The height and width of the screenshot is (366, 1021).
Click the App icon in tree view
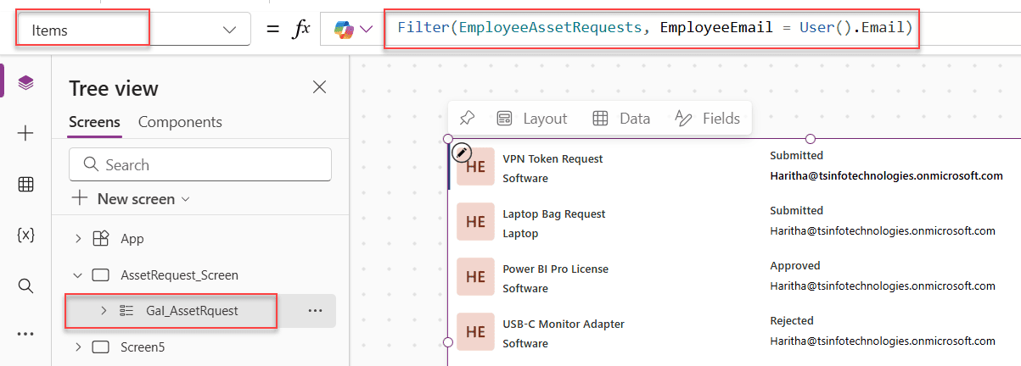(101, 239)
